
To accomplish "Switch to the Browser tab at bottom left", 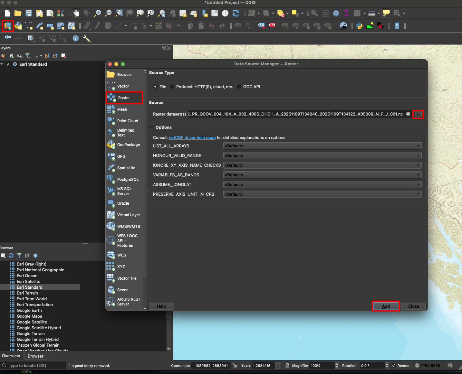I will tap(35, 356).
